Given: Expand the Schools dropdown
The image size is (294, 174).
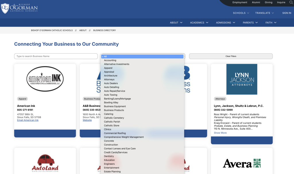Looking at the screenshot, I should click(x=241, y=13).
